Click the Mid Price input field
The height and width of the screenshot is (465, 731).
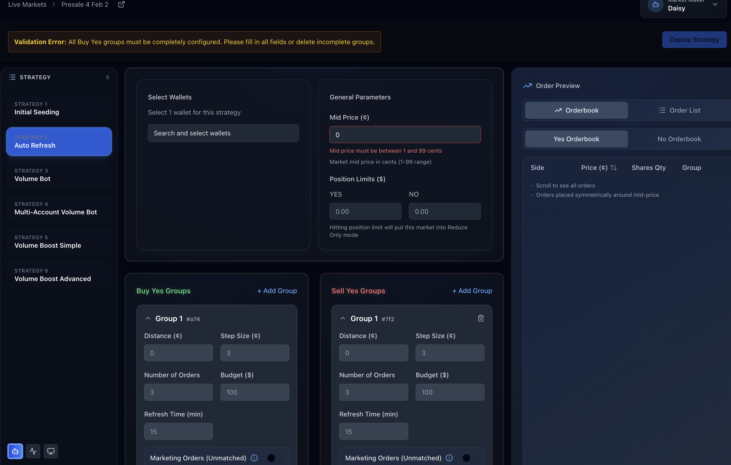click(x=405, y=135)
